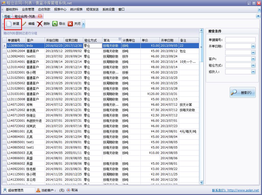Image resolution: width=262 pixels, height=195 pixels.
Task: Open the 客户 dropdown in search panel
Action: click(x=253, y=59)
